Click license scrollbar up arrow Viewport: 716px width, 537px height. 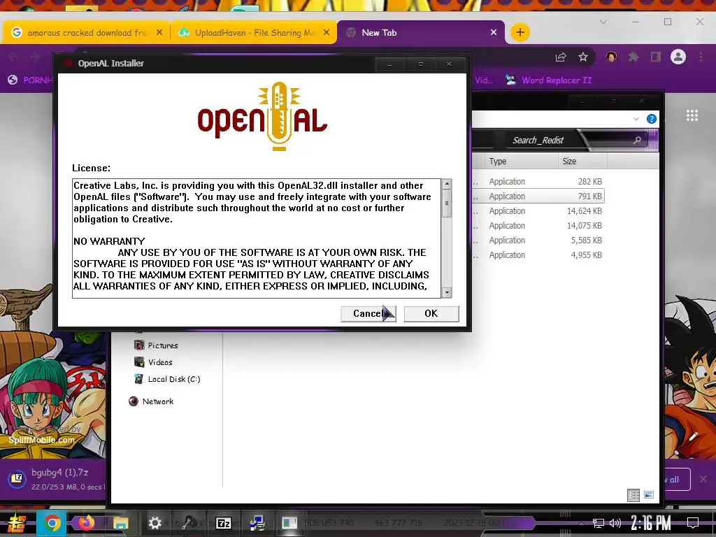tap(447, 184)
